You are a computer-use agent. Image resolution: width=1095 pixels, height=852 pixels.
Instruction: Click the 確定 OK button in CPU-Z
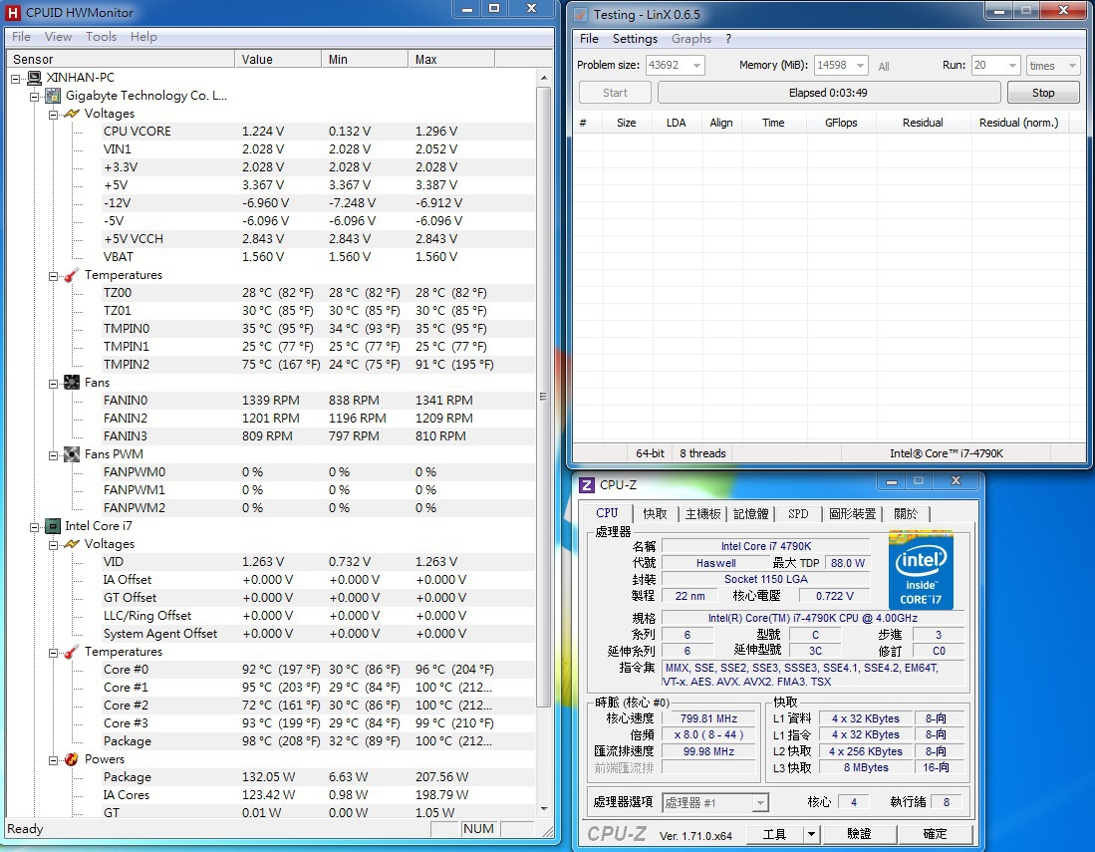935,834
